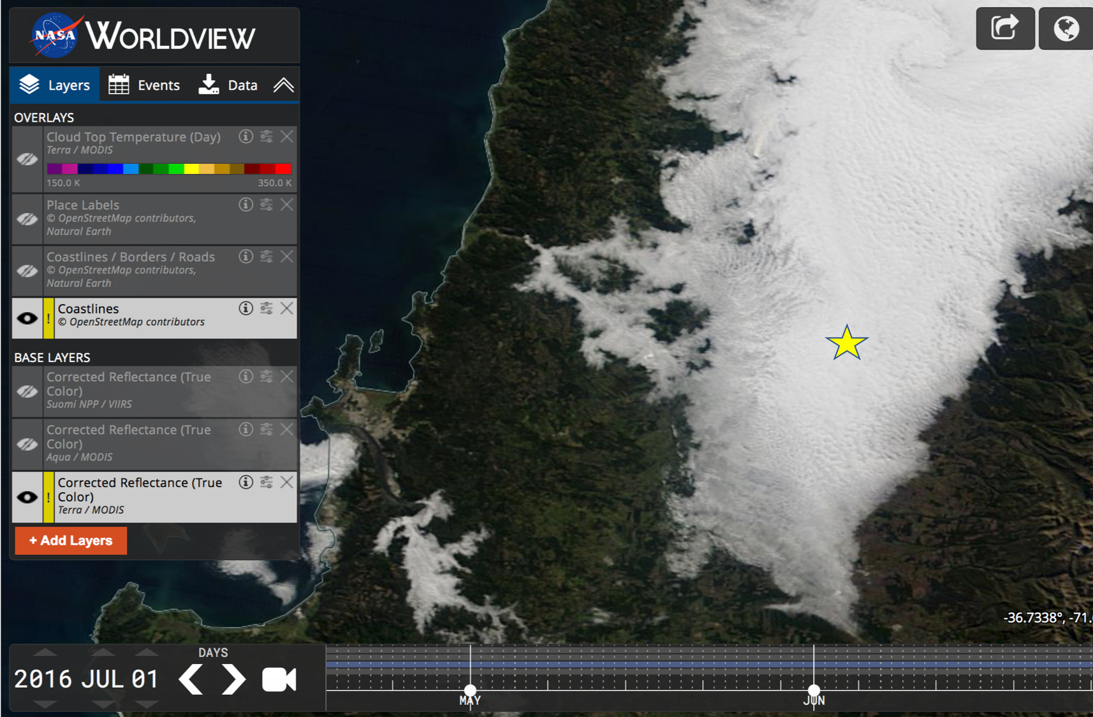
Task: Open info for Coastlines OpenStreetMap layer
Action: 246,308
